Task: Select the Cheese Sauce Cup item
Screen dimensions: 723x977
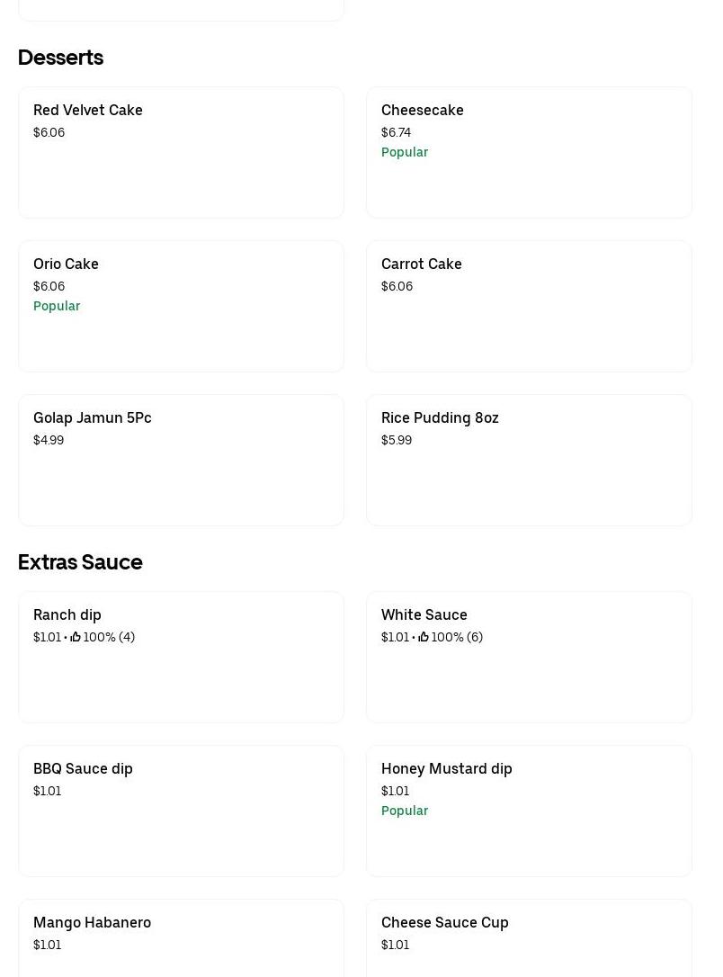Action: click(445, 922)
